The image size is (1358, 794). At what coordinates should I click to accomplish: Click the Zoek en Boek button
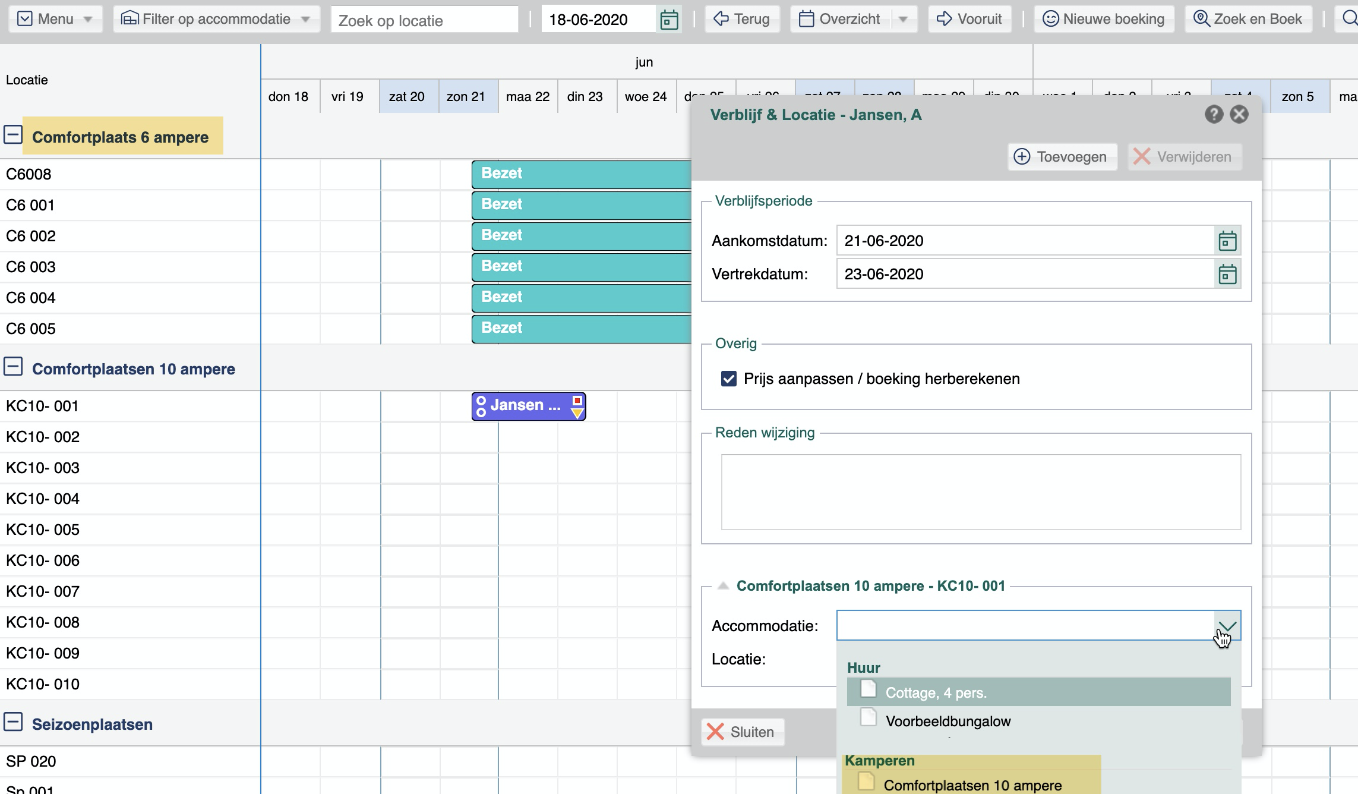point(1248,19)
